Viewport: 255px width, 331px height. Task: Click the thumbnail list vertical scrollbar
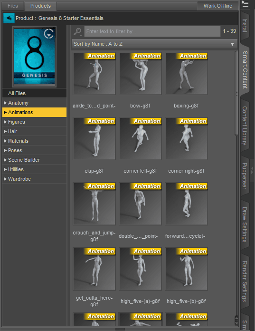[x=236, y=93]
